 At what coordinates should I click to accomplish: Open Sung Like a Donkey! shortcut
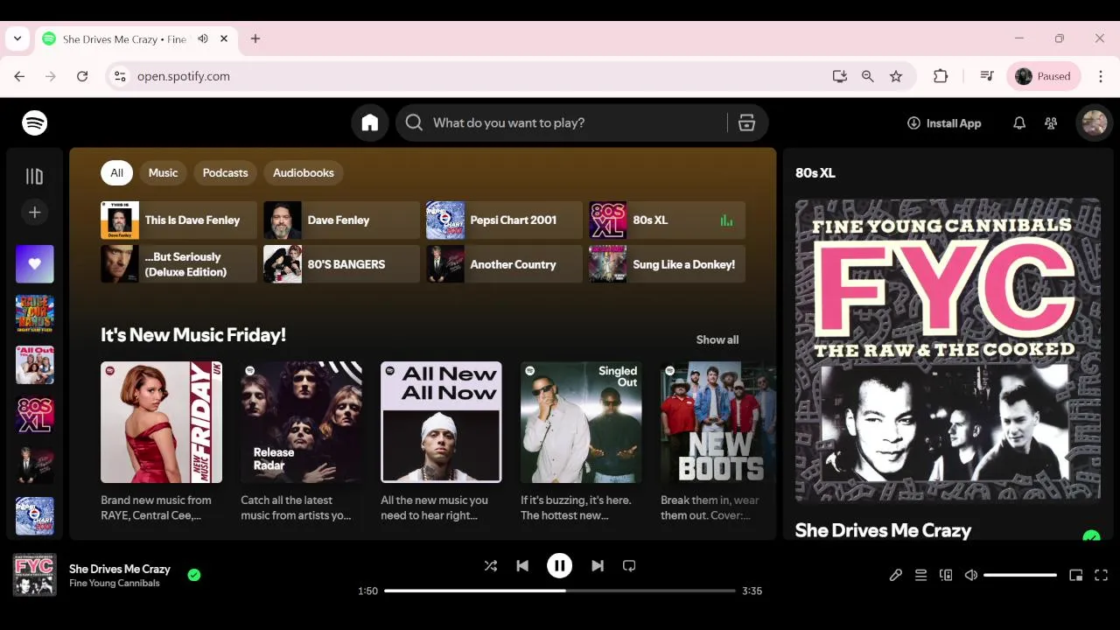[667, 264]
